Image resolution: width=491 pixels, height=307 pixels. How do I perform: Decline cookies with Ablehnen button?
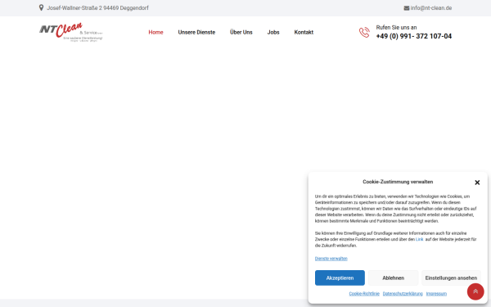point(393,278)
